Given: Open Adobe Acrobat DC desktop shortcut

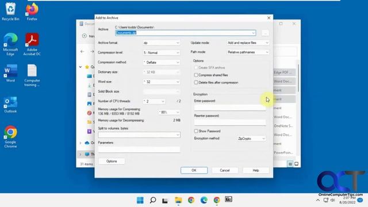Looking at the screenshot, I should (x=32, y=44).
